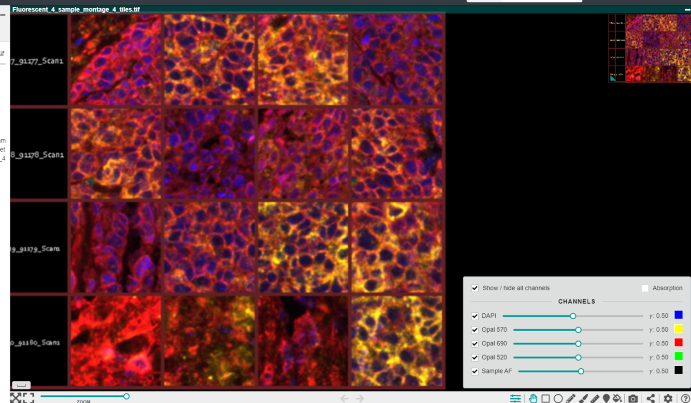Toggle Show / hide all channels checkbox

475,288
